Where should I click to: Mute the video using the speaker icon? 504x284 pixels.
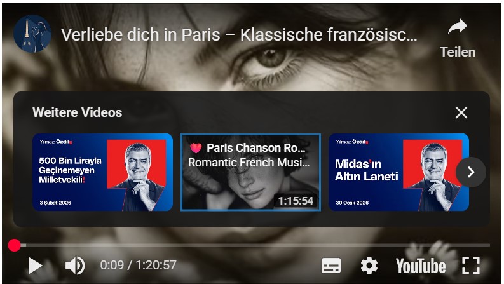[75, 266]
